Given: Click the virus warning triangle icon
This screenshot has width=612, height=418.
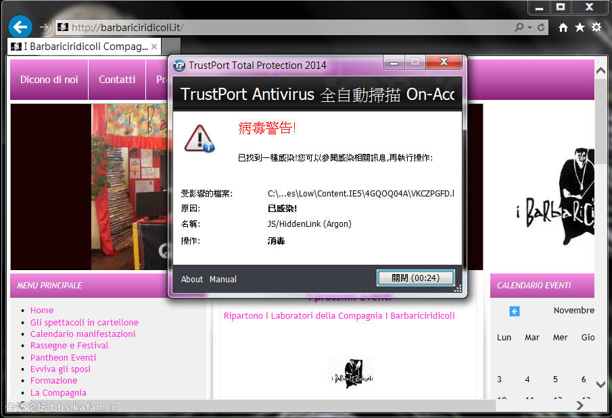Looking at the screenshot, I should (x=199, y=139).
